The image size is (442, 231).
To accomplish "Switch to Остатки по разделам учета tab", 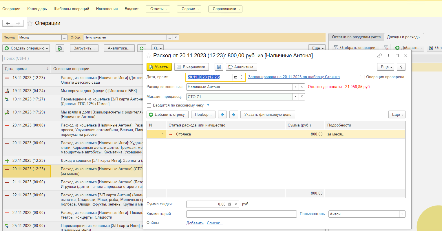I will 356,37.
